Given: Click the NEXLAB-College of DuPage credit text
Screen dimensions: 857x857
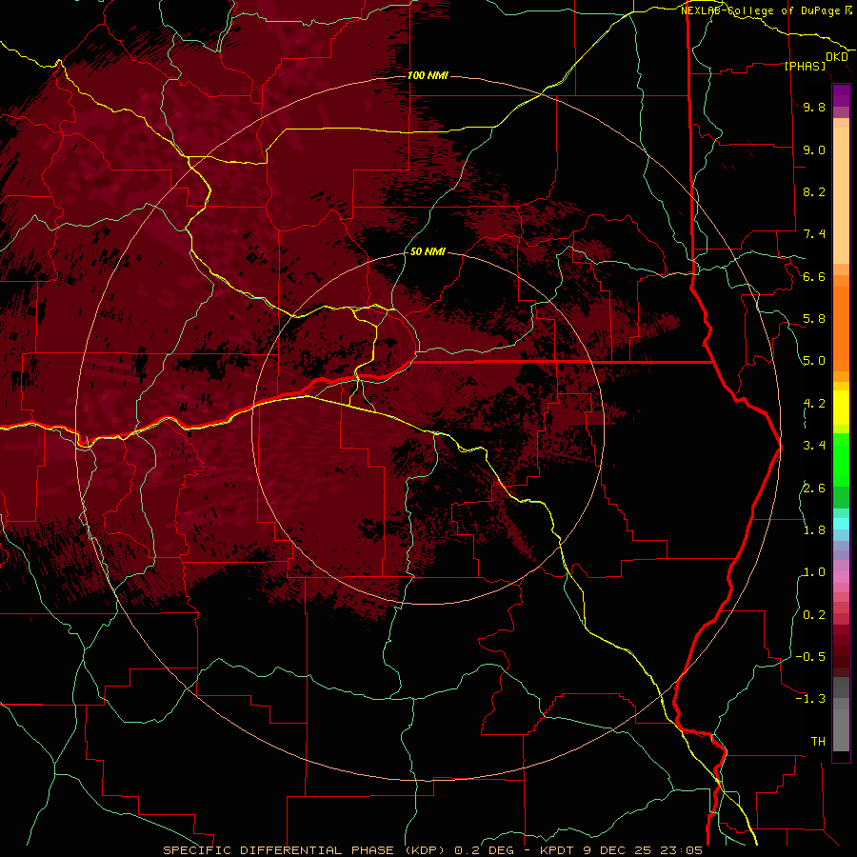Looking at the screenshot, I should [x=762, y=10].
